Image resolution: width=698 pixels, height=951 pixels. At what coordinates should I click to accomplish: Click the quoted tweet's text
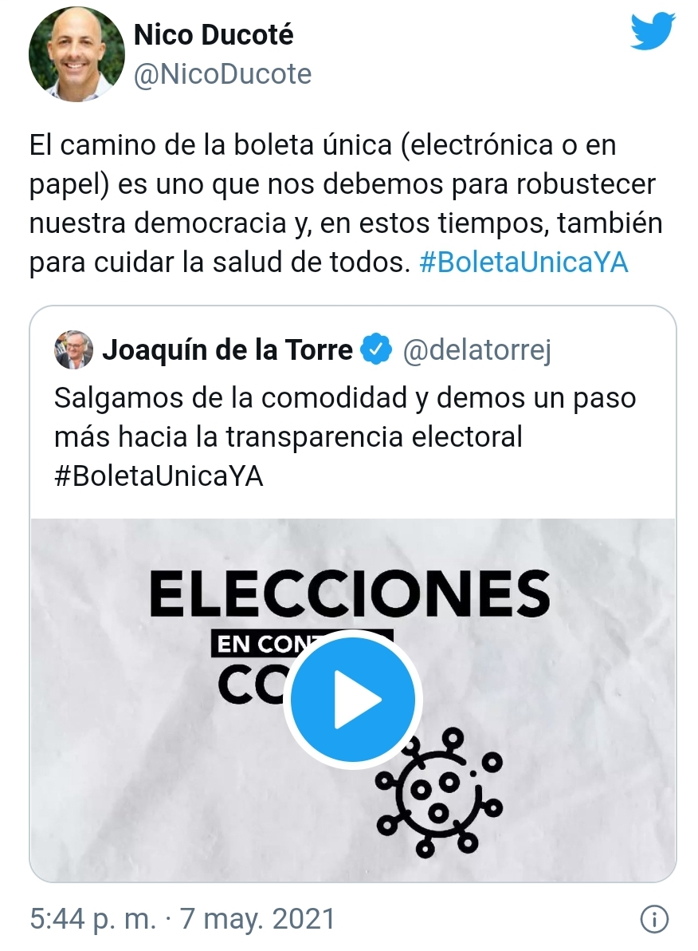pyautogui.click(x=345, y=436)
